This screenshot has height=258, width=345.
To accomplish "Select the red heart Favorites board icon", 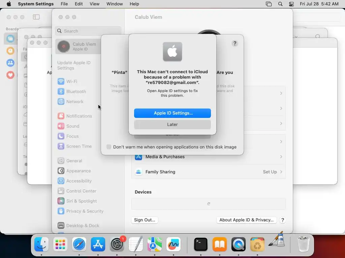I will [10, 75].
